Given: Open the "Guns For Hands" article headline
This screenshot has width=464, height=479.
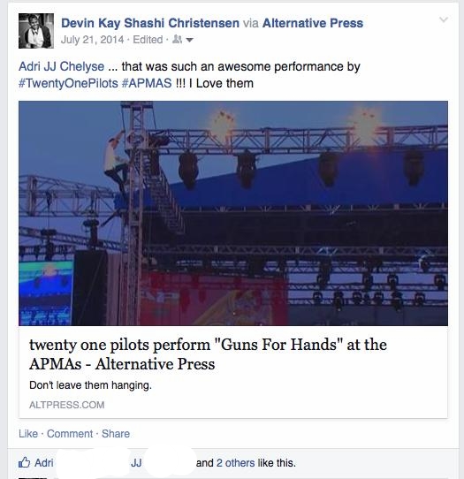Looking at the screenshot, I should 208,354.
